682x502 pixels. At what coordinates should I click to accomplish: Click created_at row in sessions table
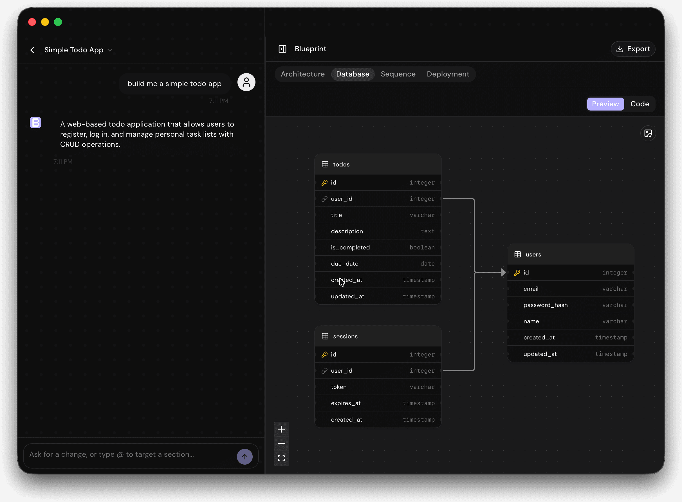tap(378, 420)
